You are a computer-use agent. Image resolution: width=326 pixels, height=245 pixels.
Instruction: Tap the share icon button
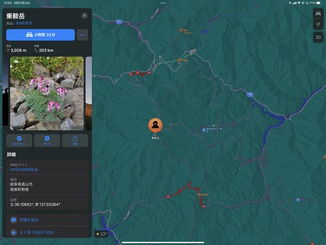tap(75, 140)
